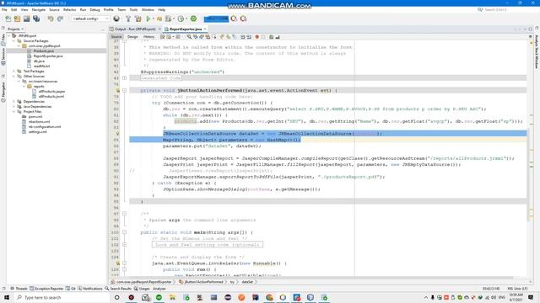
Task: Click the Save All toolbar icon
Action: (x=36, y=19)
